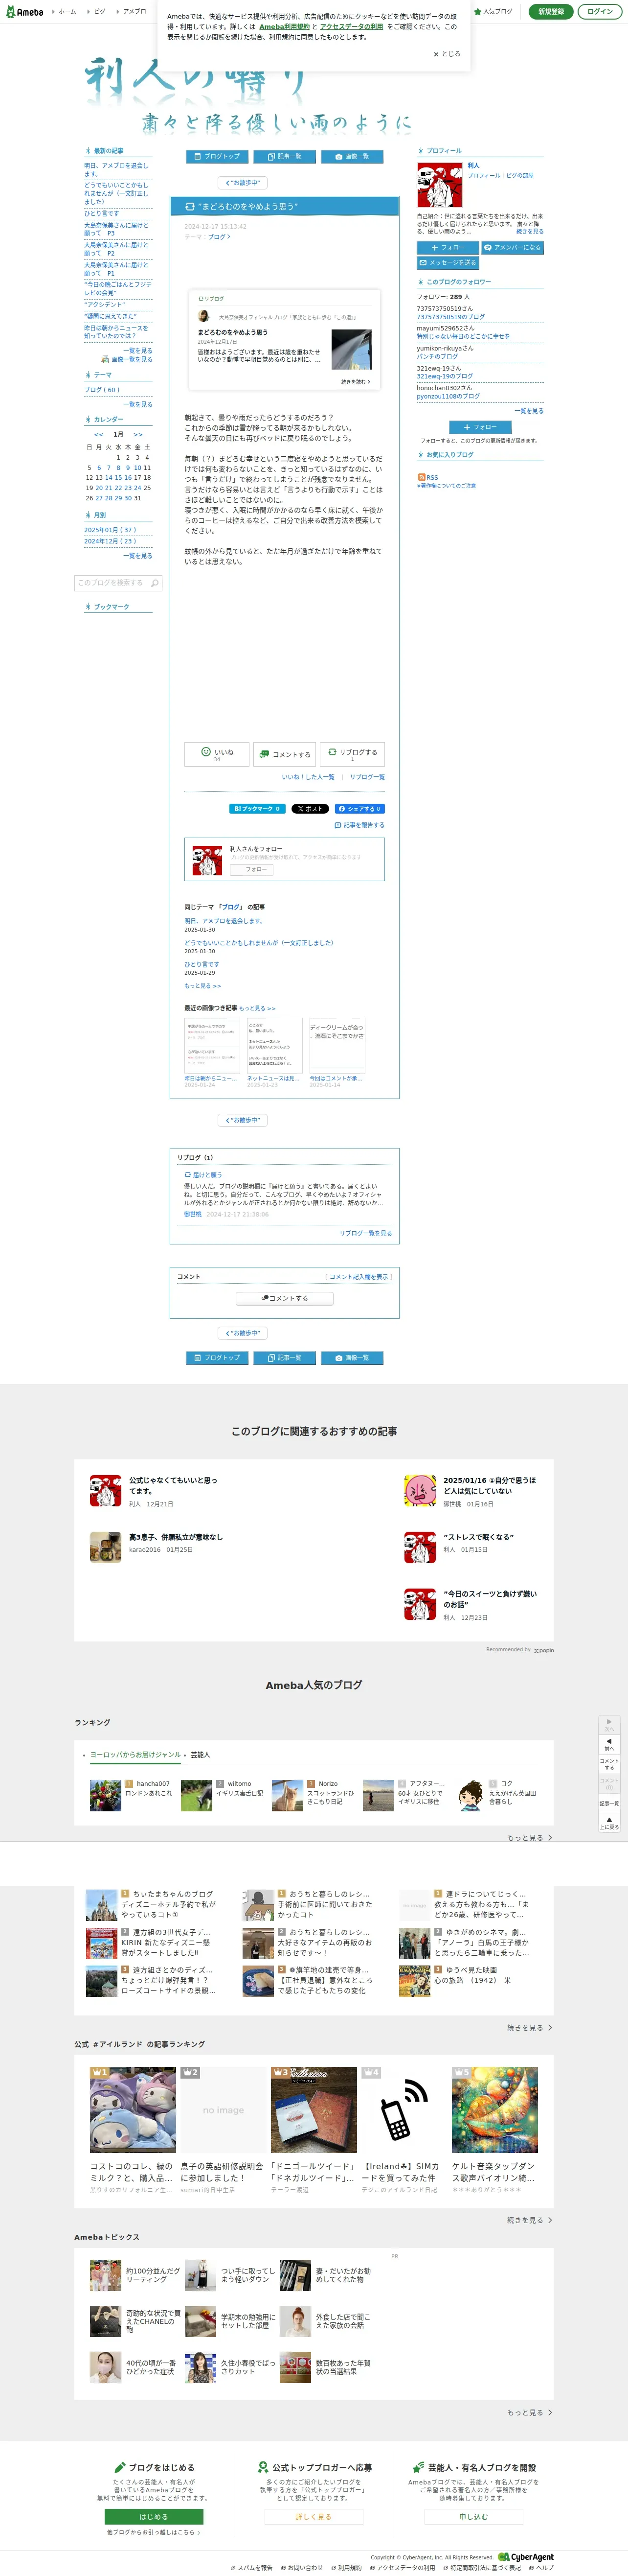Screen dimensions: 628x2576
Task: Click the floating 上に戻る back-to-top button
Action: (609, 1822)
